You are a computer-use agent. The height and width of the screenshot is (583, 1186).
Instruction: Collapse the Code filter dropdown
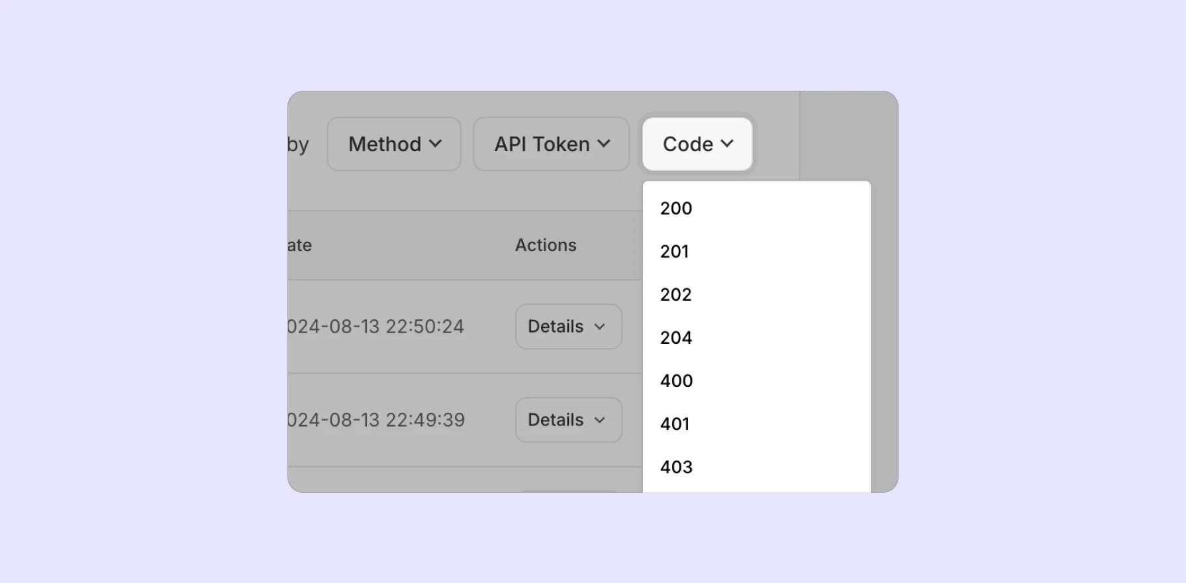[x=697, y=144]
